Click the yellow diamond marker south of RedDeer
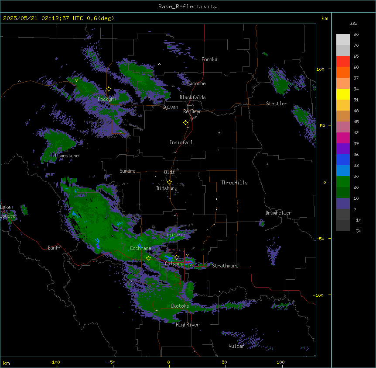Image resolution: width=376 pixels, height=368 pixels. coord(186,123)
